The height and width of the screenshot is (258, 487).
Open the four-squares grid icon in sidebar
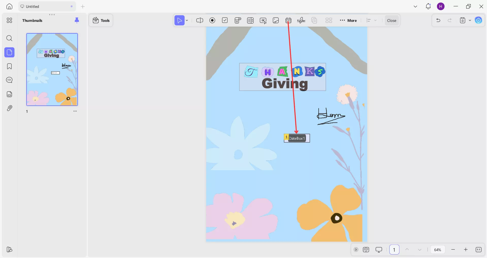click(9, 20)
